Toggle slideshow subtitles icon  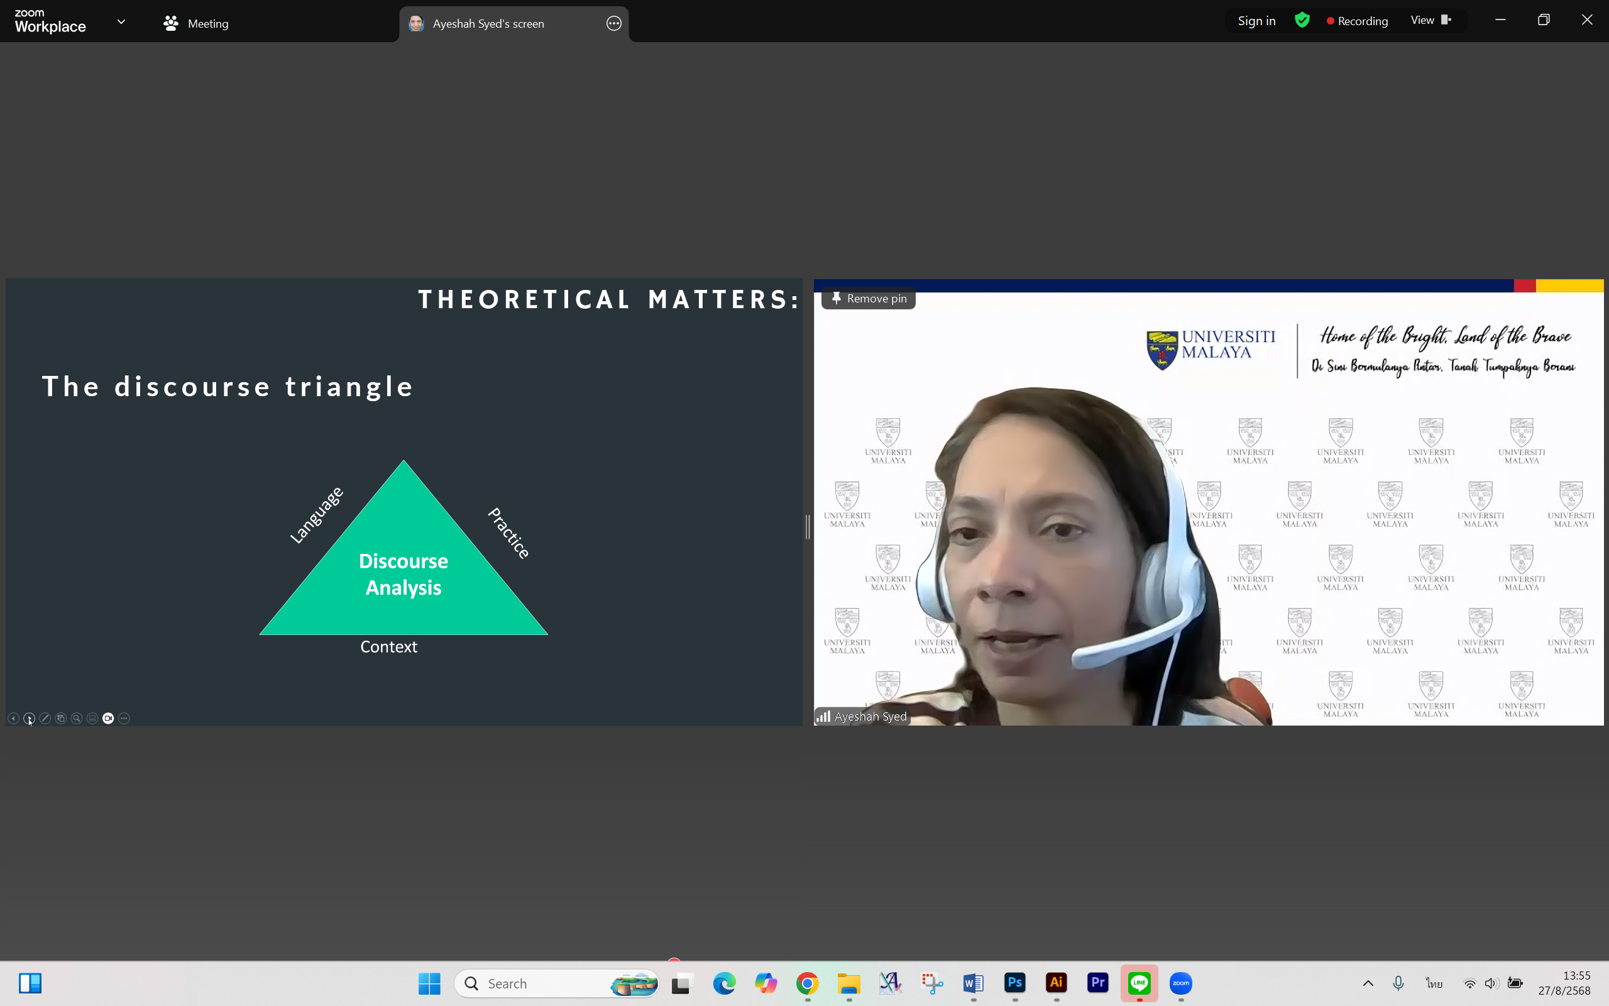pyautogui.click(x=92, y=718)
